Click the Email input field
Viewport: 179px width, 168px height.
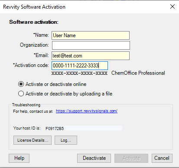coord(91,56)
